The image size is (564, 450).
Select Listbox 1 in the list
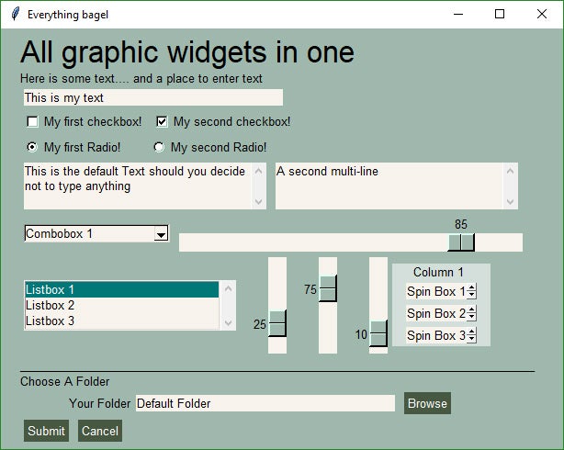121,289
